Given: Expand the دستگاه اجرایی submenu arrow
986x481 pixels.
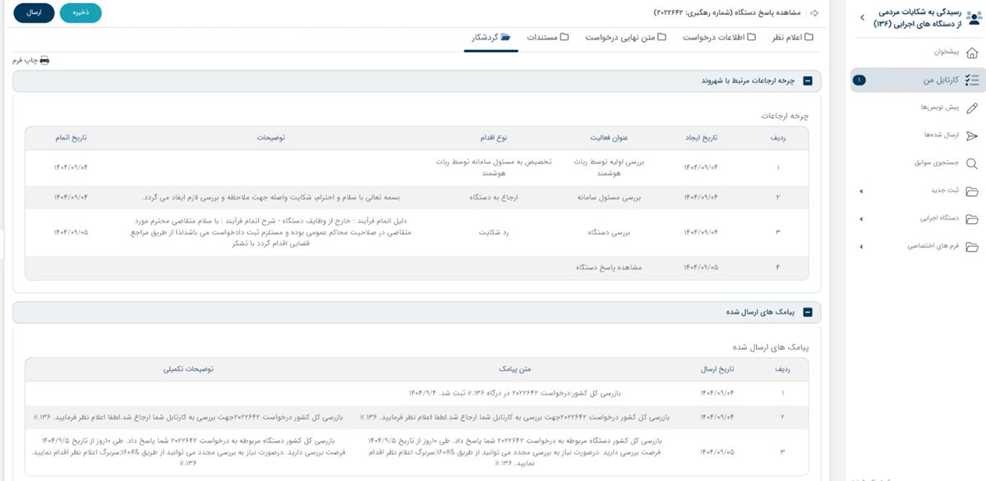Looking at the screenshot, I should (x=861, y=219).
